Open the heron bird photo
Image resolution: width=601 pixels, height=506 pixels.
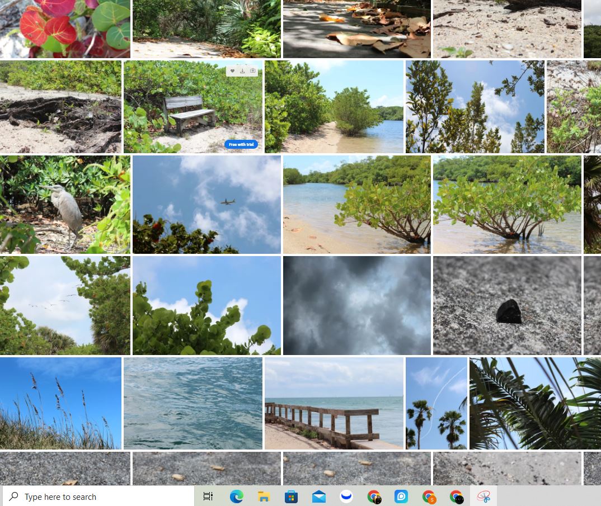(x=65, y=205)
